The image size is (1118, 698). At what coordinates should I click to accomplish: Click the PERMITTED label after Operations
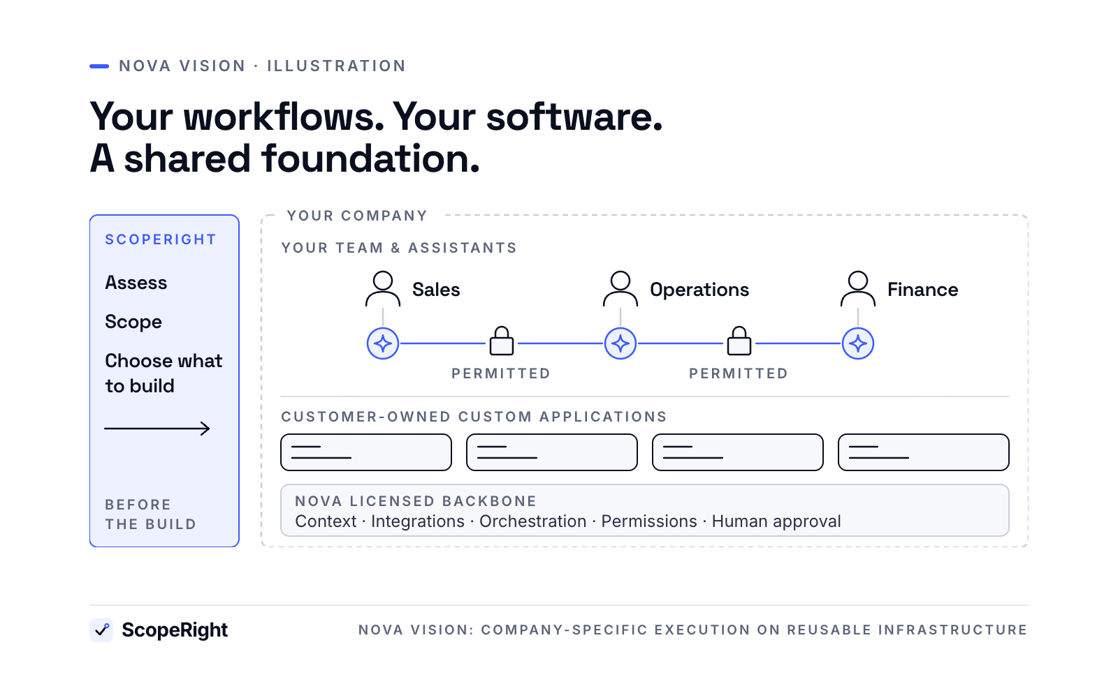pos(739,373)
